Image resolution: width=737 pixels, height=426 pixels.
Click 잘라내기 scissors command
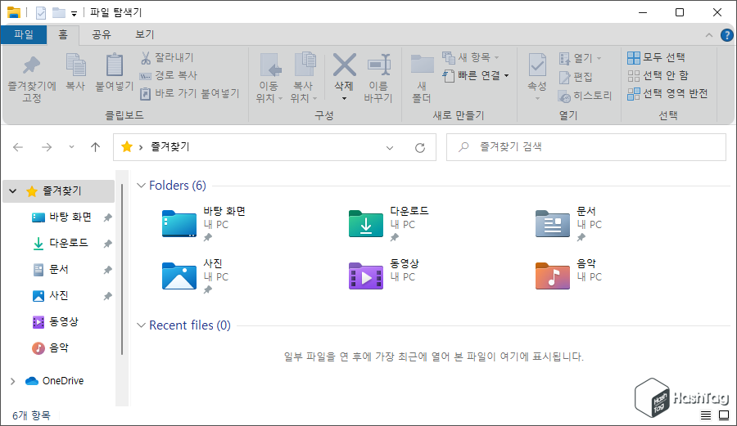click(x=167, y=57)
